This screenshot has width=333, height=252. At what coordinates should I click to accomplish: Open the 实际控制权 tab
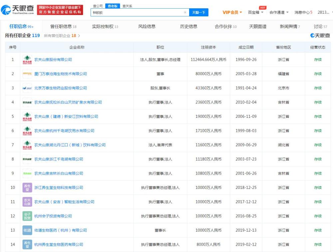click(x=105, y=26)
